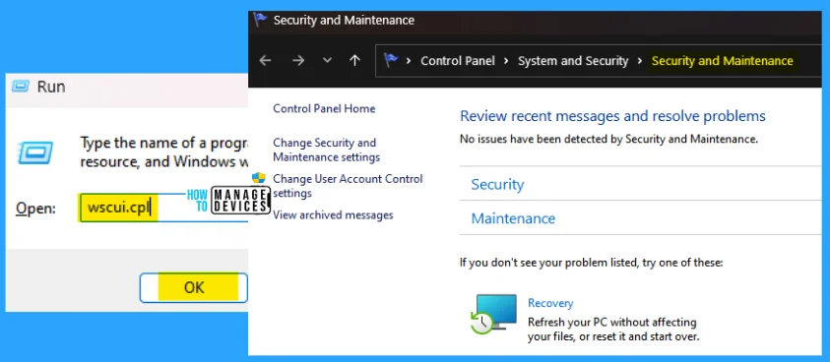830x362 pixels.
Task: Click the Recovery monitor icon
Action: click(493, 315)
